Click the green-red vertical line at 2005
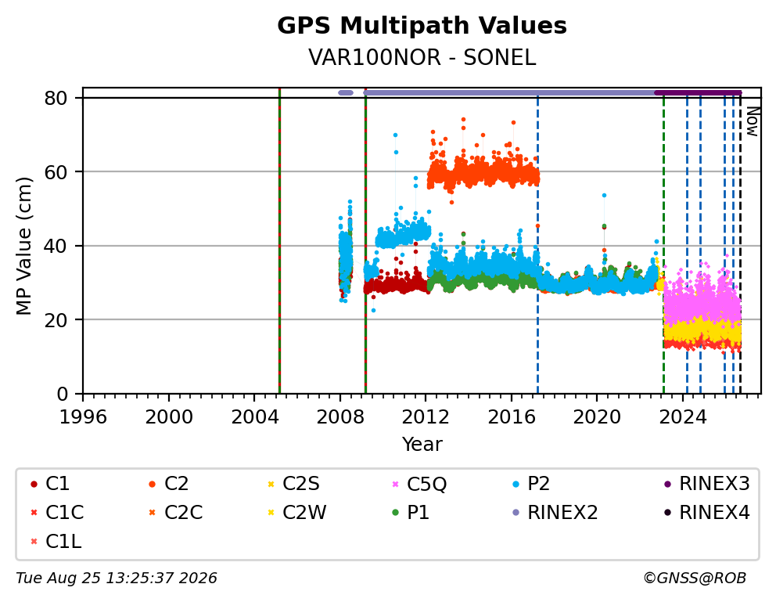This screenshot has height=602, width=776. [279, 241]
